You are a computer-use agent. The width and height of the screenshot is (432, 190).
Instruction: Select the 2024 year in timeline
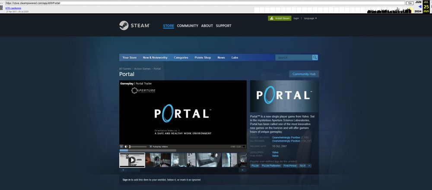(x=418, y=11)
